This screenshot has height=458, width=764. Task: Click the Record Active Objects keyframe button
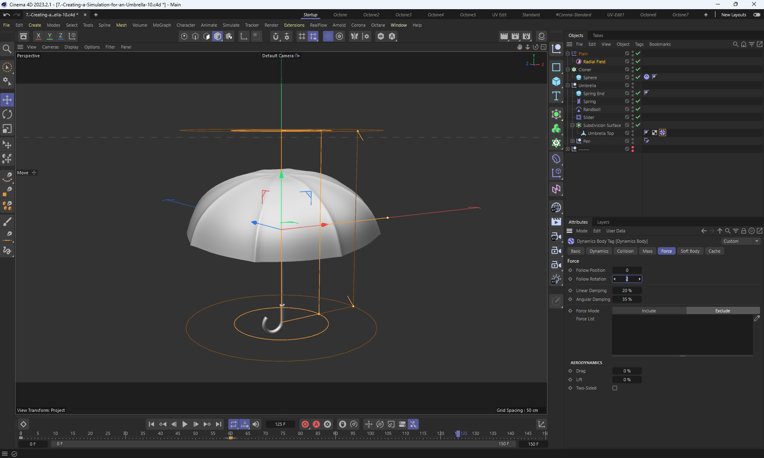[305, 424]
